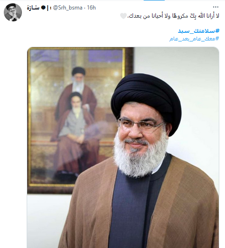
Task: Click the blank space left of hashtags
Action: (x=95, y=35)
